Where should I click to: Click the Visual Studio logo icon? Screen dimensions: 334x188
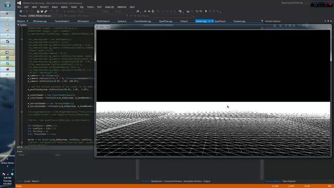pos(19,3)
